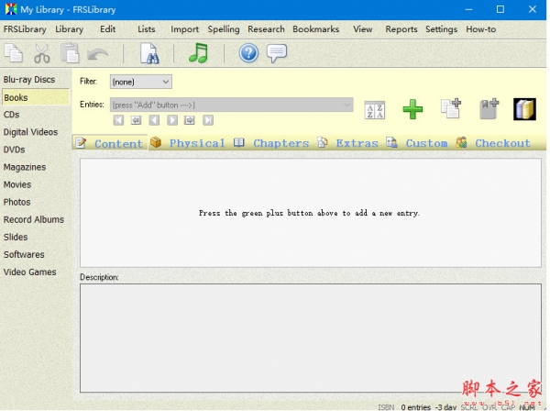Select DVDs in the library sidebar
This screenshot has height=411, width=550.
(14, 150)
